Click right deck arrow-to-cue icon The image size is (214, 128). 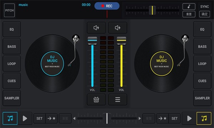coord(162,118)
